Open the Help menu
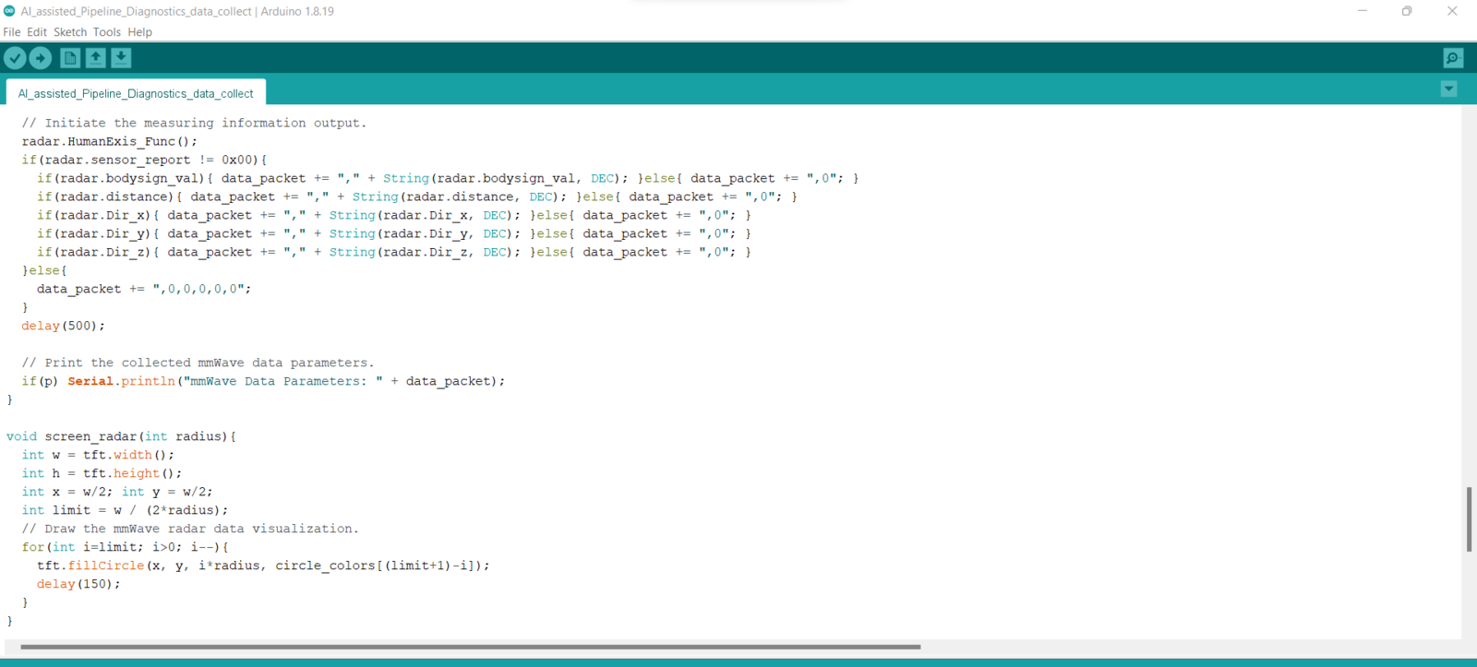Screen dimensions: 1477x667 [140, 32]
